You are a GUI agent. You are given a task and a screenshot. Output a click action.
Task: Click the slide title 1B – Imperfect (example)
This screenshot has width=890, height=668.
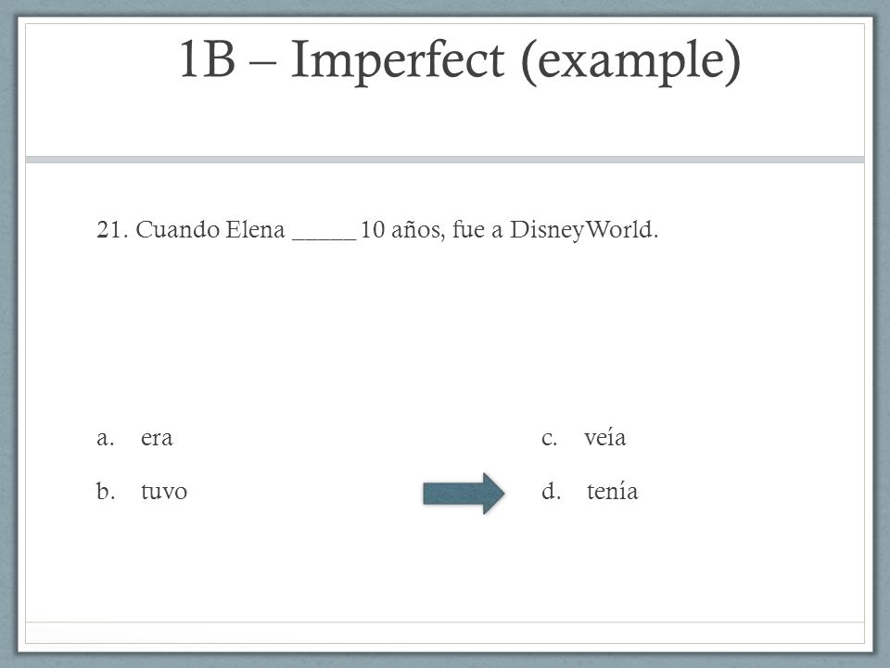[460, 59]
